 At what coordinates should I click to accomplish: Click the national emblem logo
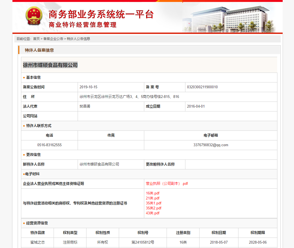pos(34,16)
